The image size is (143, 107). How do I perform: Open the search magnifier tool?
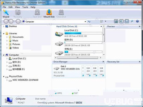132,21
